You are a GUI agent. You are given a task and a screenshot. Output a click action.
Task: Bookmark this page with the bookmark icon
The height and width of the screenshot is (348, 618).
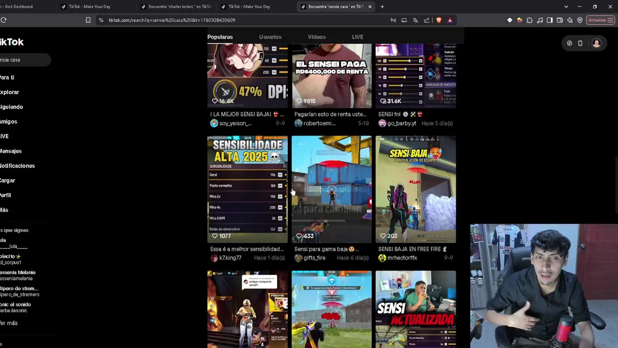pyautogui.click(x=88, y=20)
